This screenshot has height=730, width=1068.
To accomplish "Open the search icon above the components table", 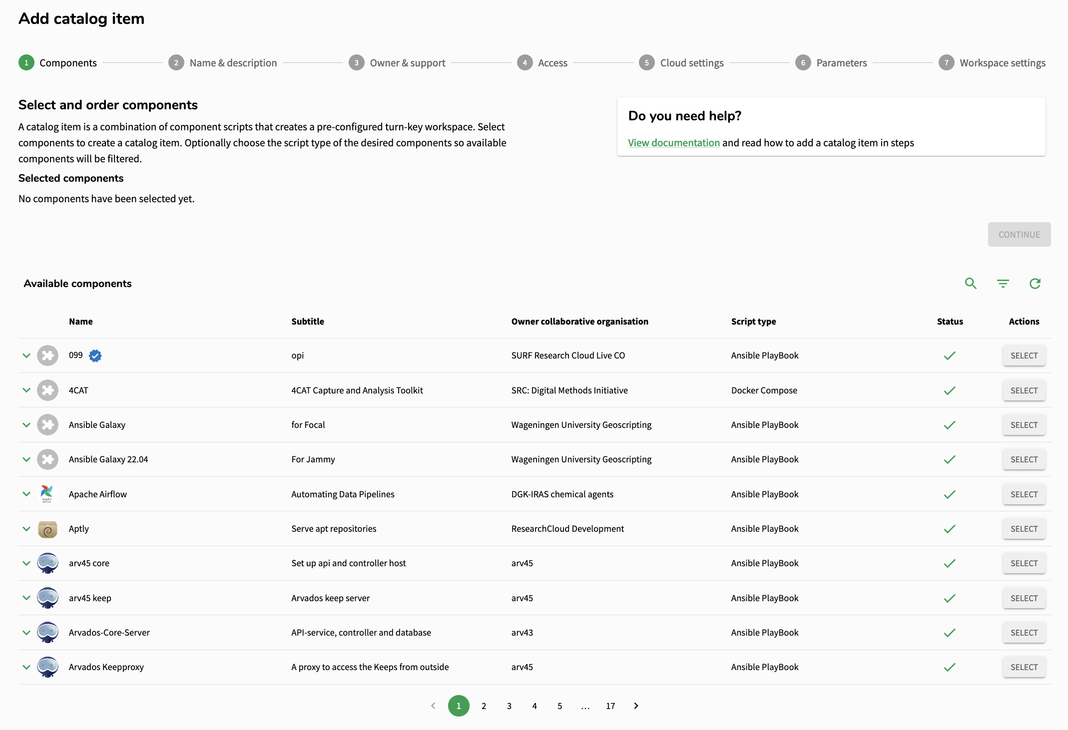I will tap(971, 284).
